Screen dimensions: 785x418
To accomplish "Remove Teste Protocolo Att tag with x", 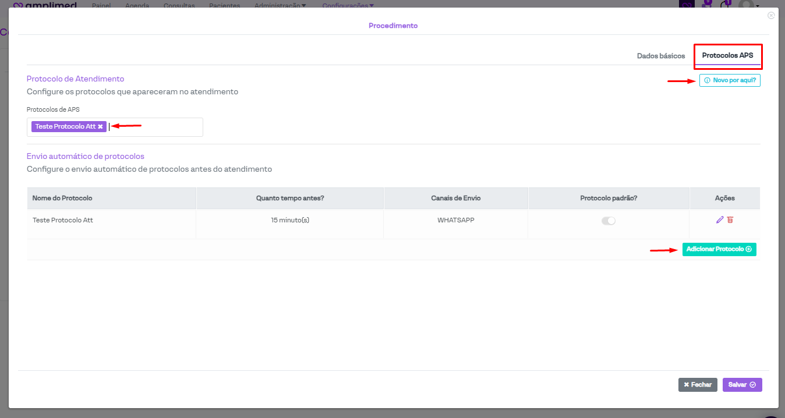I will 100,126.
